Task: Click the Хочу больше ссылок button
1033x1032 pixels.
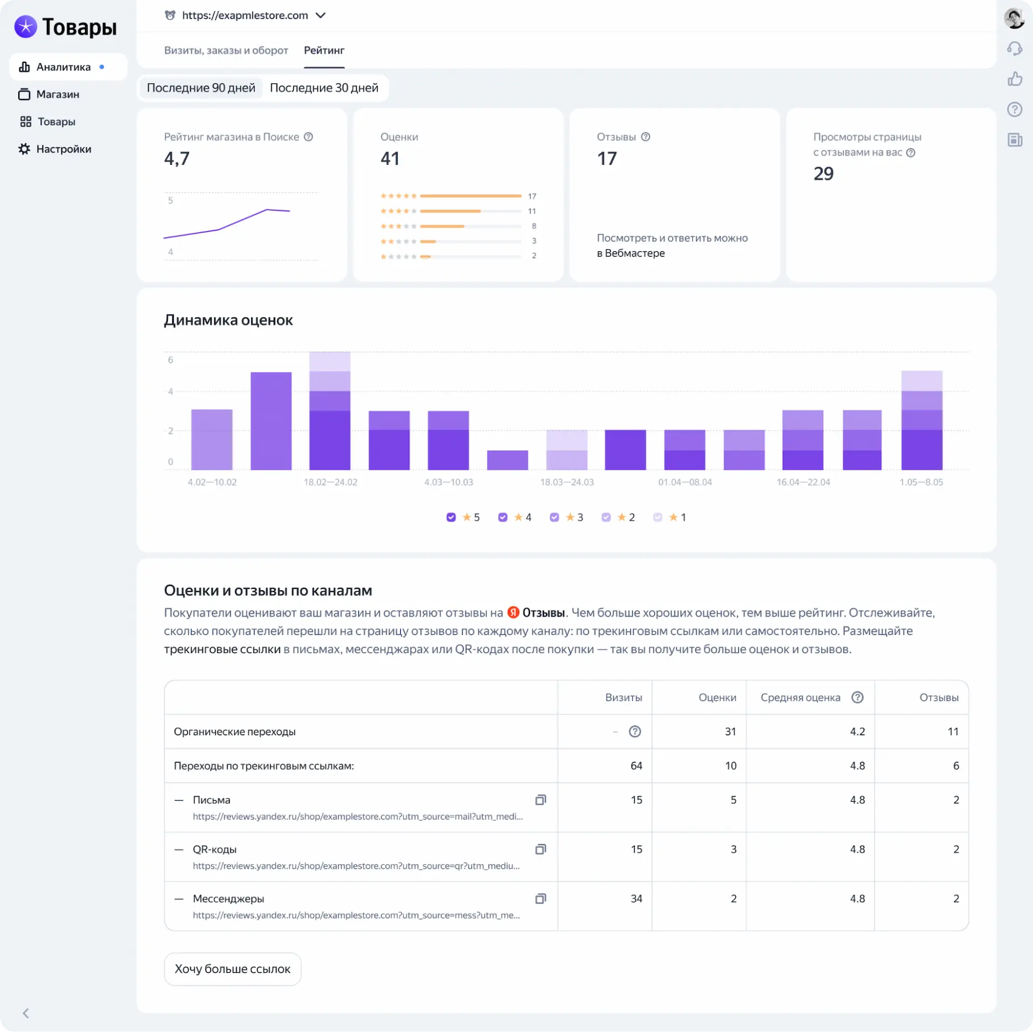Action: [232, 969]
